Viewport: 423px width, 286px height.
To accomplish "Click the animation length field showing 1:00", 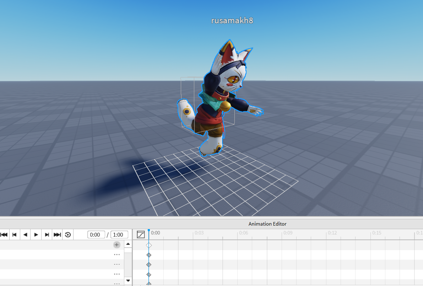I will (119, 235).
